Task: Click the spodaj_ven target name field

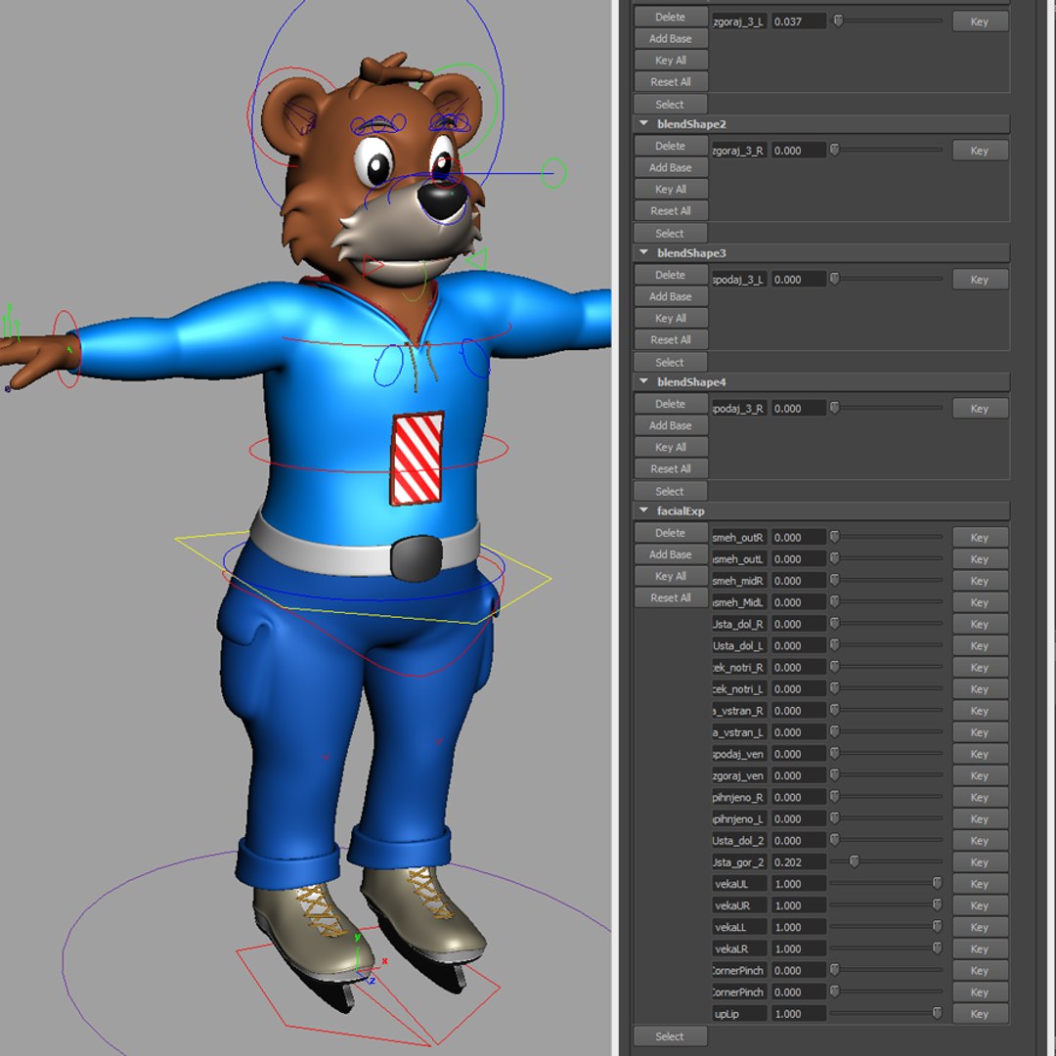Action: (x=739, y=754)
